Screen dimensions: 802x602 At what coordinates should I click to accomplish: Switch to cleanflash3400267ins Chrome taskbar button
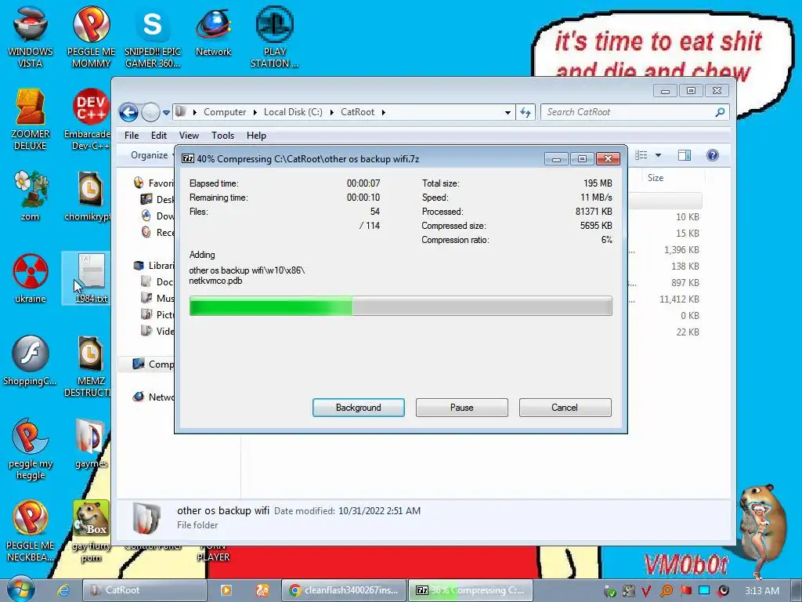click(344, 590)
